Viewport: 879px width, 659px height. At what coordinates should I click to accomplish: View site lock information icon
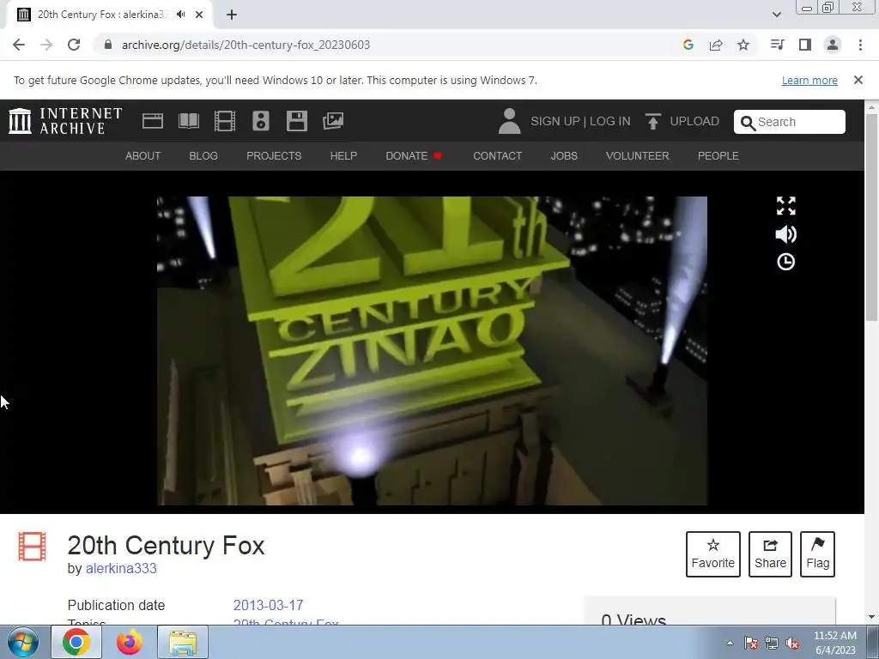(108, 45)
